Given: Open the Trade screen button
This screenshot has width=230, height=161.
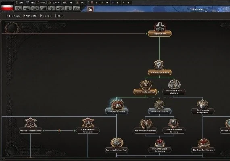Looking at the screenshot, I should coord(44,8).
